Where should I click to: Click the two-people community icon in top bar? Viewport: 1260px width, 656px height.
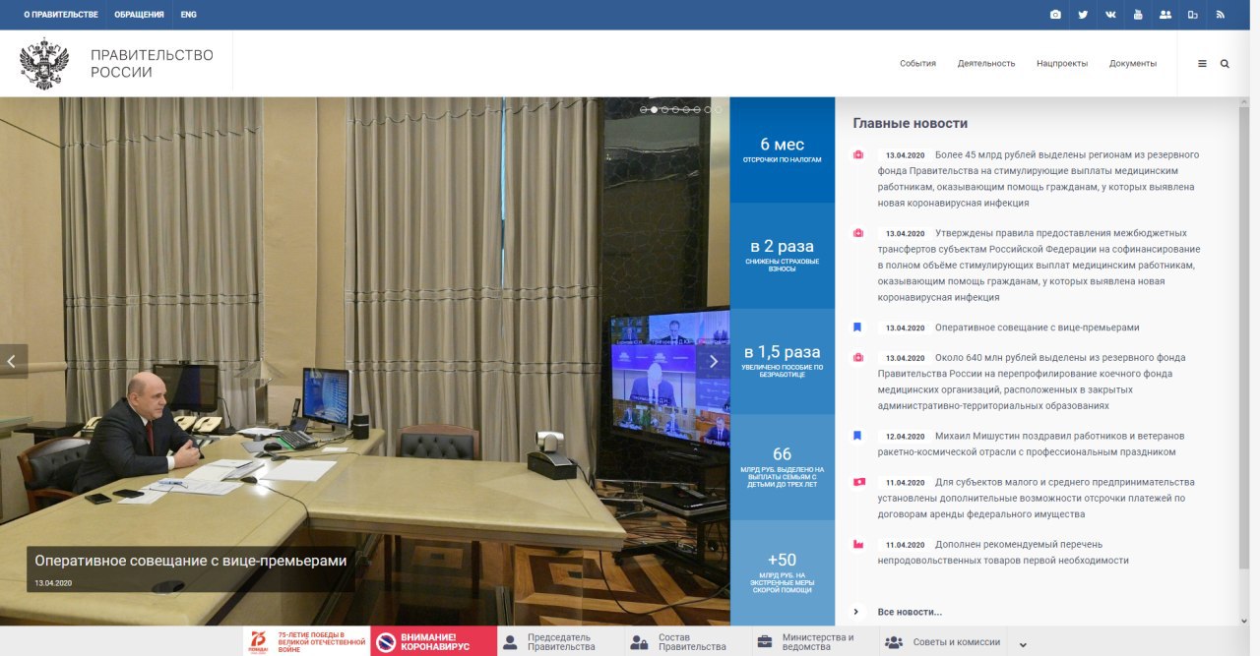(x=1165, y=15)
